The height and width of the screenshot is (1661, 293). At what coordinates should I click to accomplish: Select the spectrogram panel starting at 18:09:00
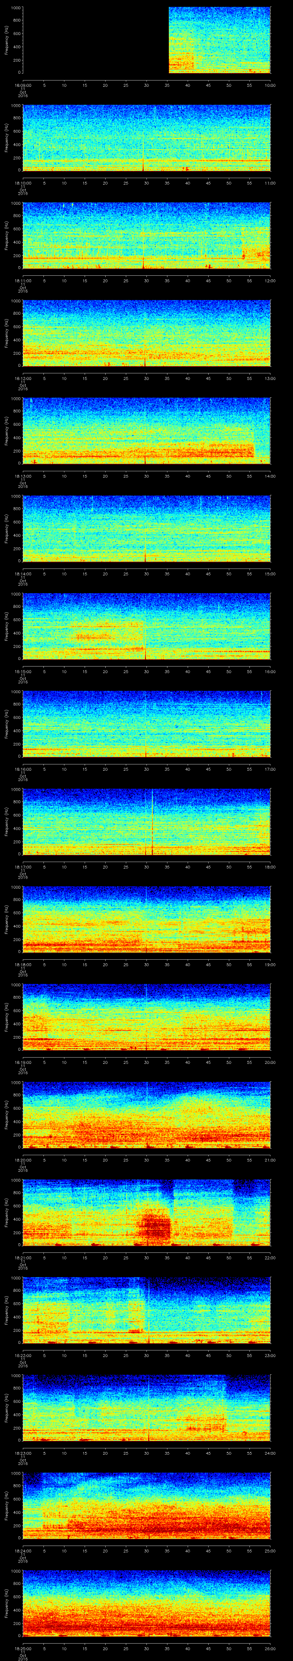147,40
